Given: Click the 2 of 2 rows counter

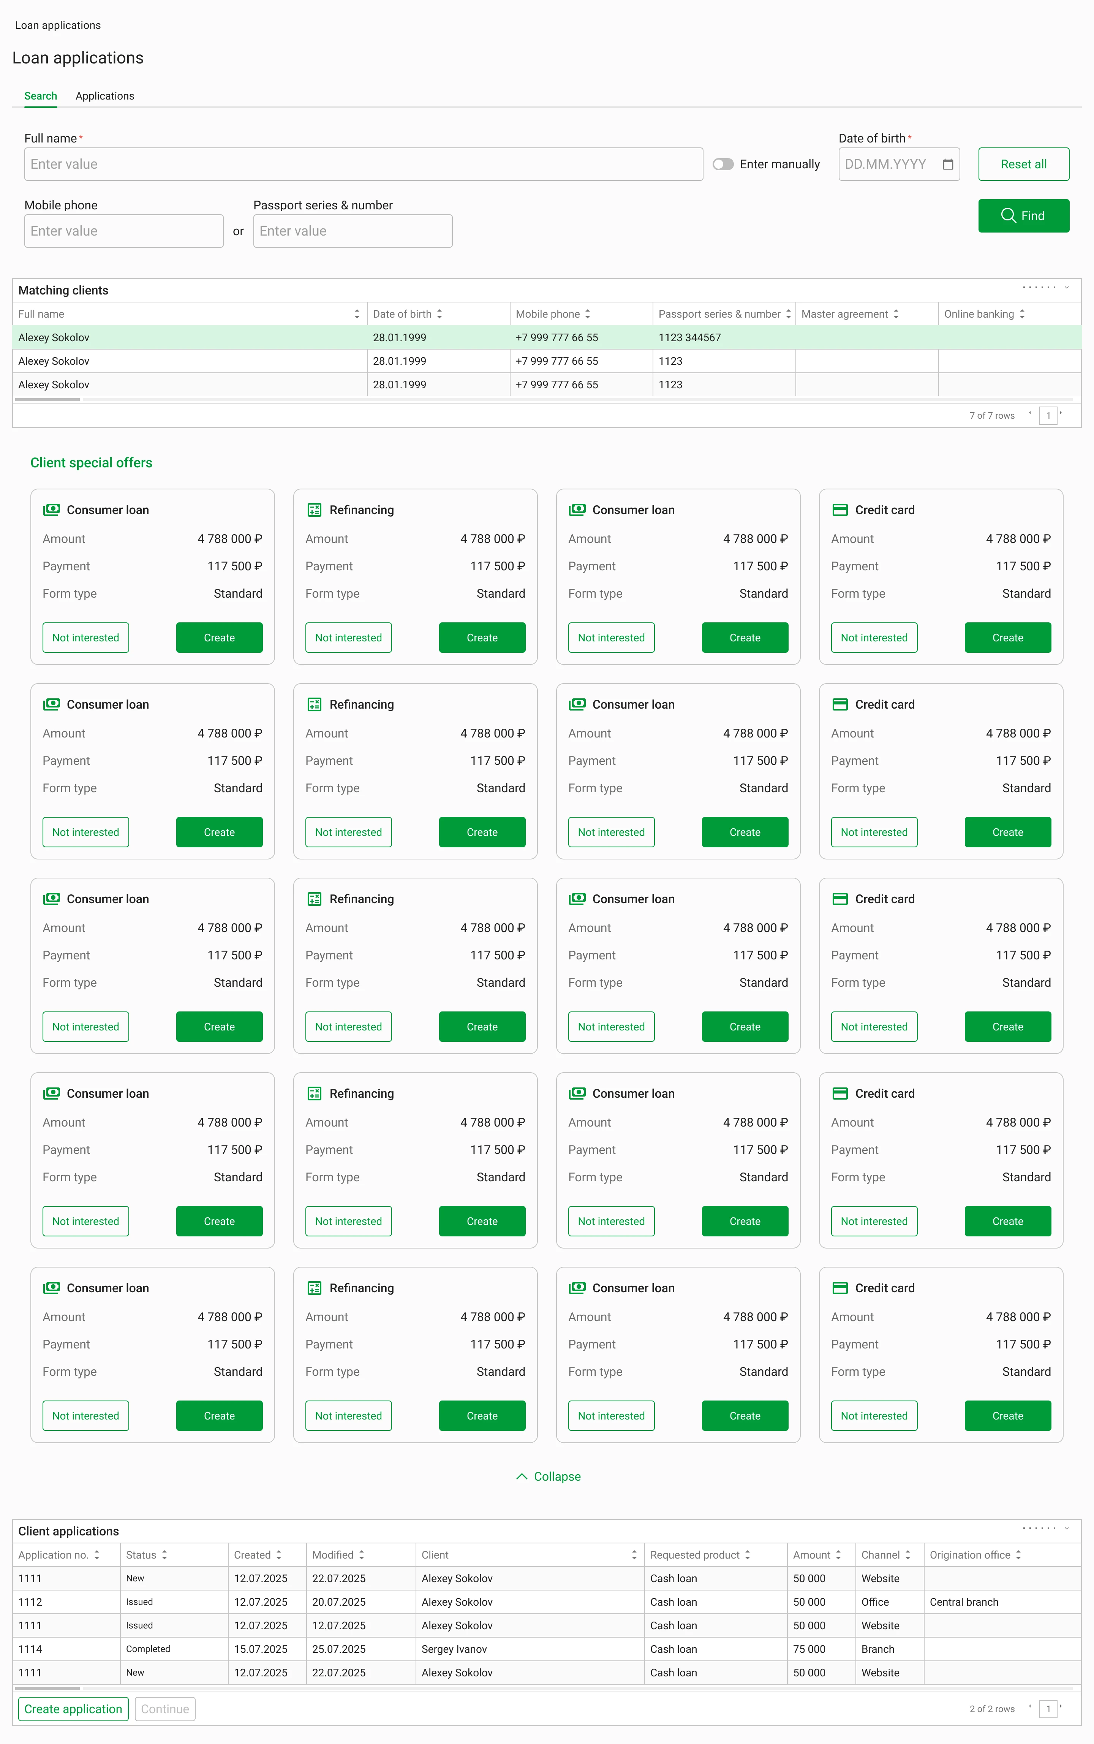Looking at the screenshot, I should (x=991, y=1709).
